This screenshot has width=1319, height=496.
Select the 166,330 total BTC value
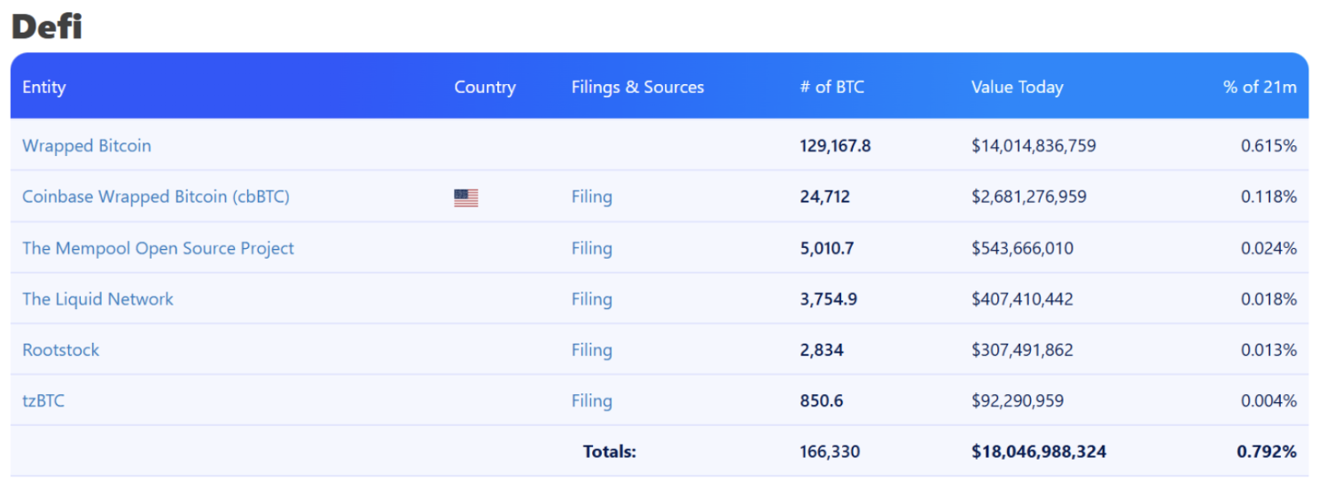[x=830, y=452]
